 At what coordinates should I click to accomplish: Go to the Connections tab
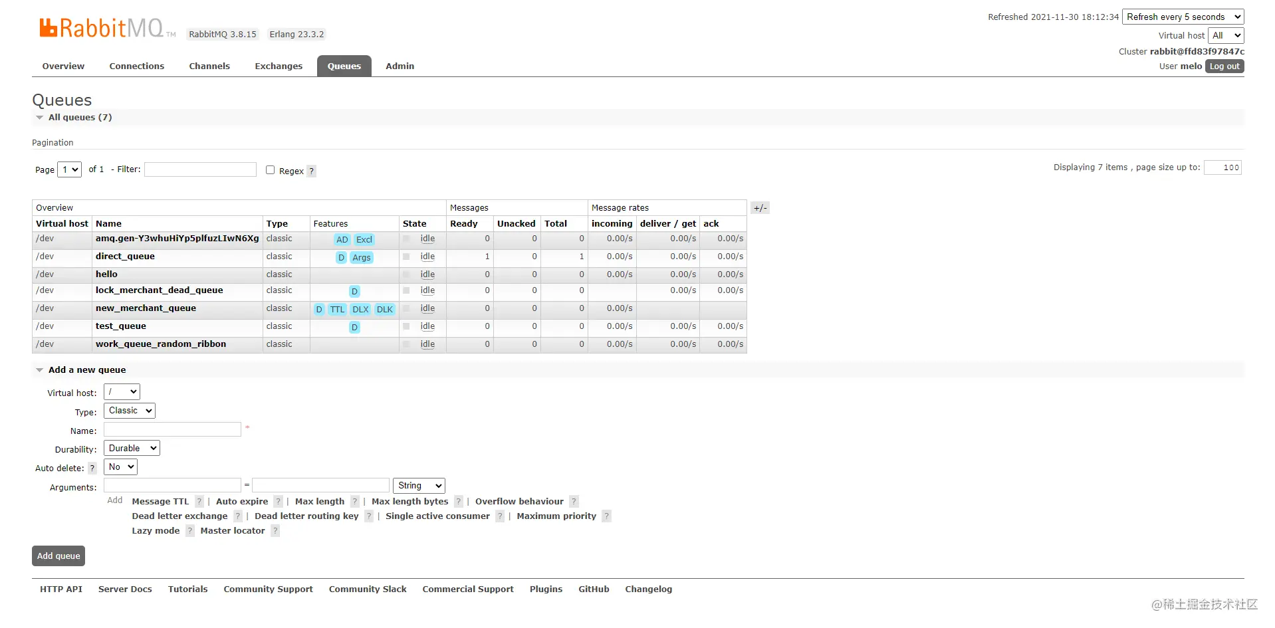(136, 66)
